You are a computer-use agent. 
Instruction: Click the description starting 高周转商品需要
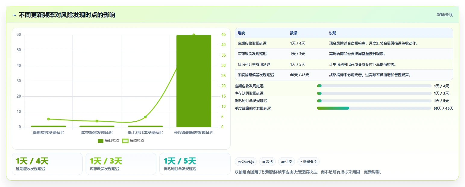[x=357, y=54]
